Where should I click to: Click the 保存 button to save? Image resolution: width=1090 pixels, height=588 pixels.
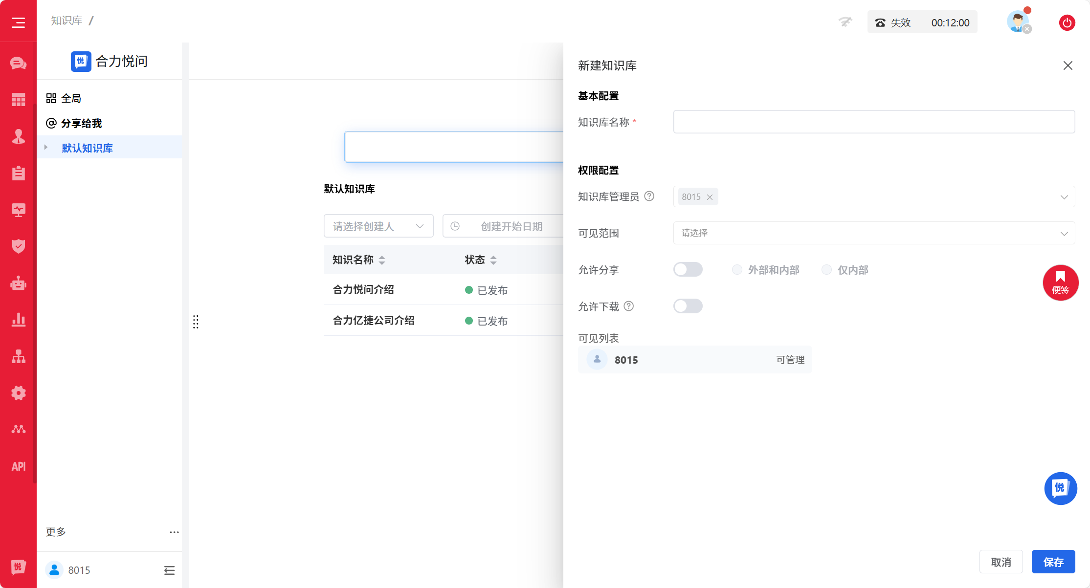[1053, 562]
